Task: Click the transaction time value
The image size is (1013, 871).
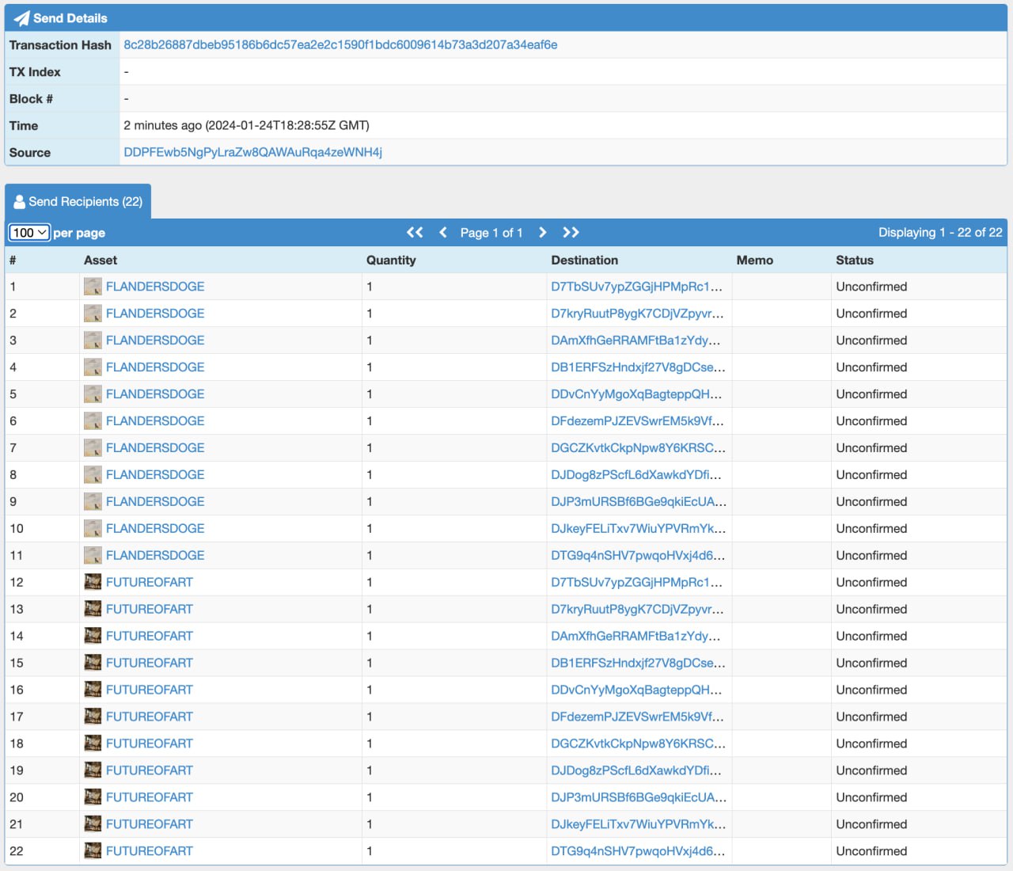Action: 246,126
